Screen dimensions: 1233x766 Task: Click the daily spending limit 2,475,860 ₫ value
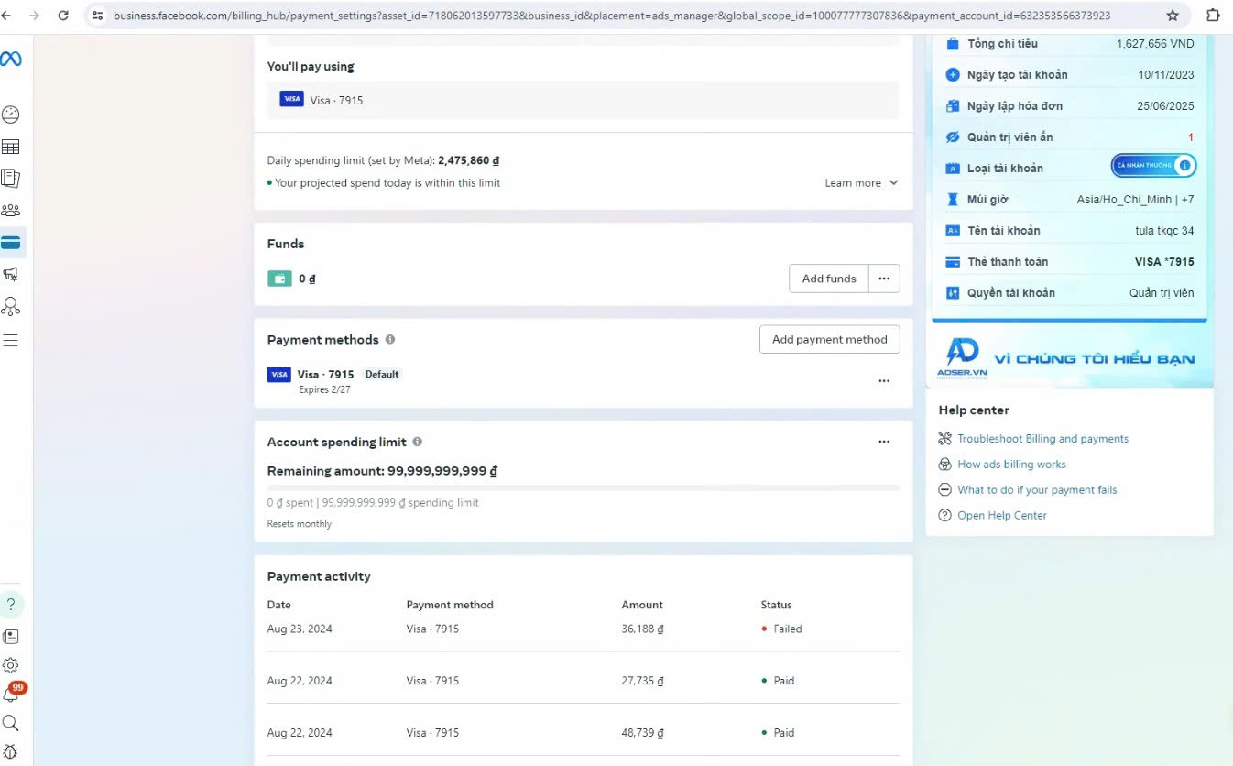pyautogui.click(x=469, y=160)
